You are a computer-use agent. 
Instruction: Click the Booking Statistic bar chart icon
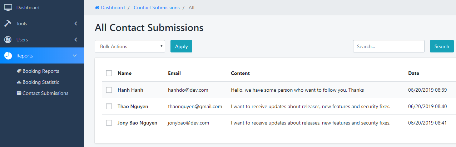point(19,82)
